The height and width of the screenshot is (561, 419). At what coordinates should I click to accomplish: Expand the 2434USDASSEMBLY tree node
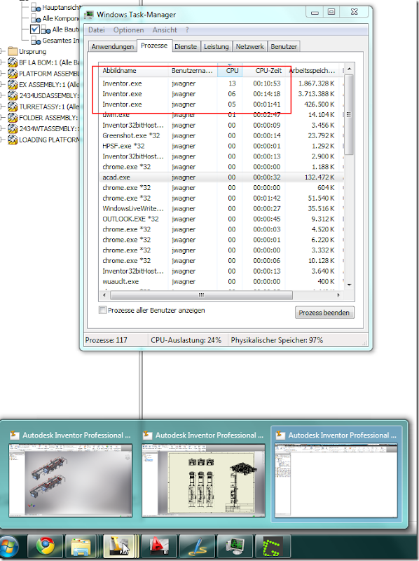click(x=2, y=95)
